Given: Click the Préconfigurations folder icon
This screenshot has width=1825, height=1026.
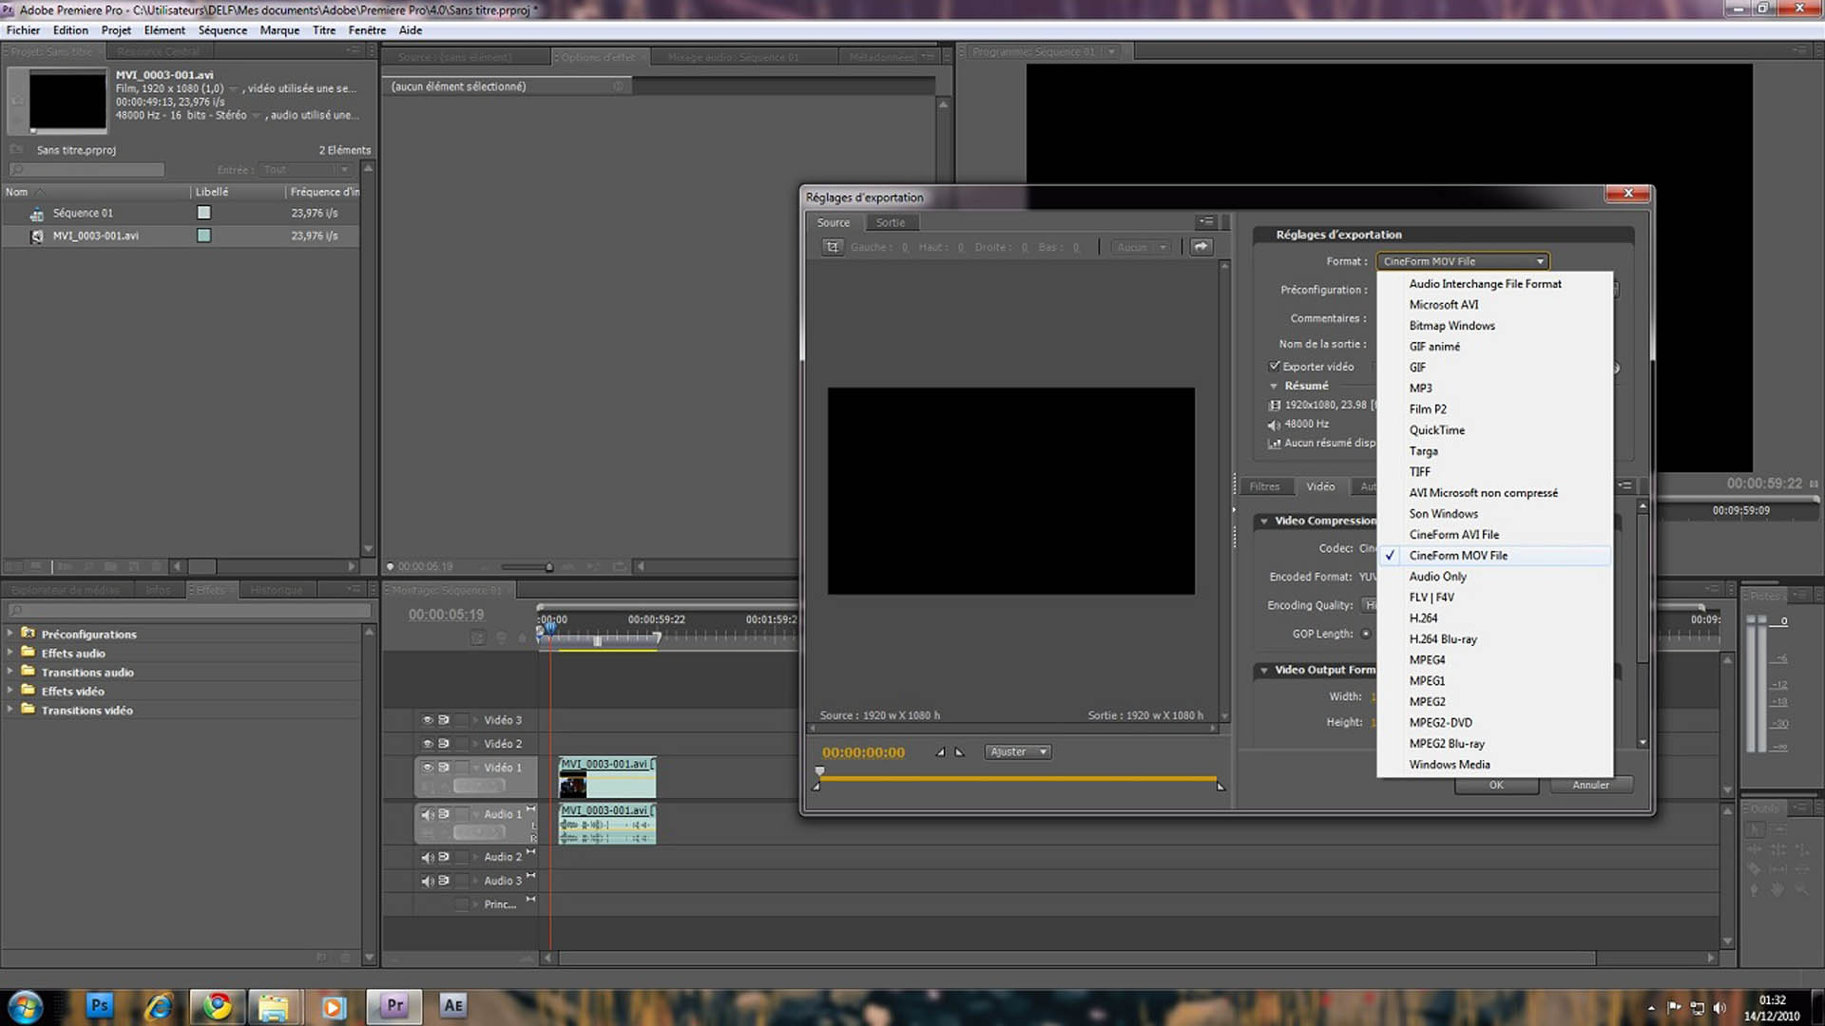Looking at the screenshot, I should point(28,633).
